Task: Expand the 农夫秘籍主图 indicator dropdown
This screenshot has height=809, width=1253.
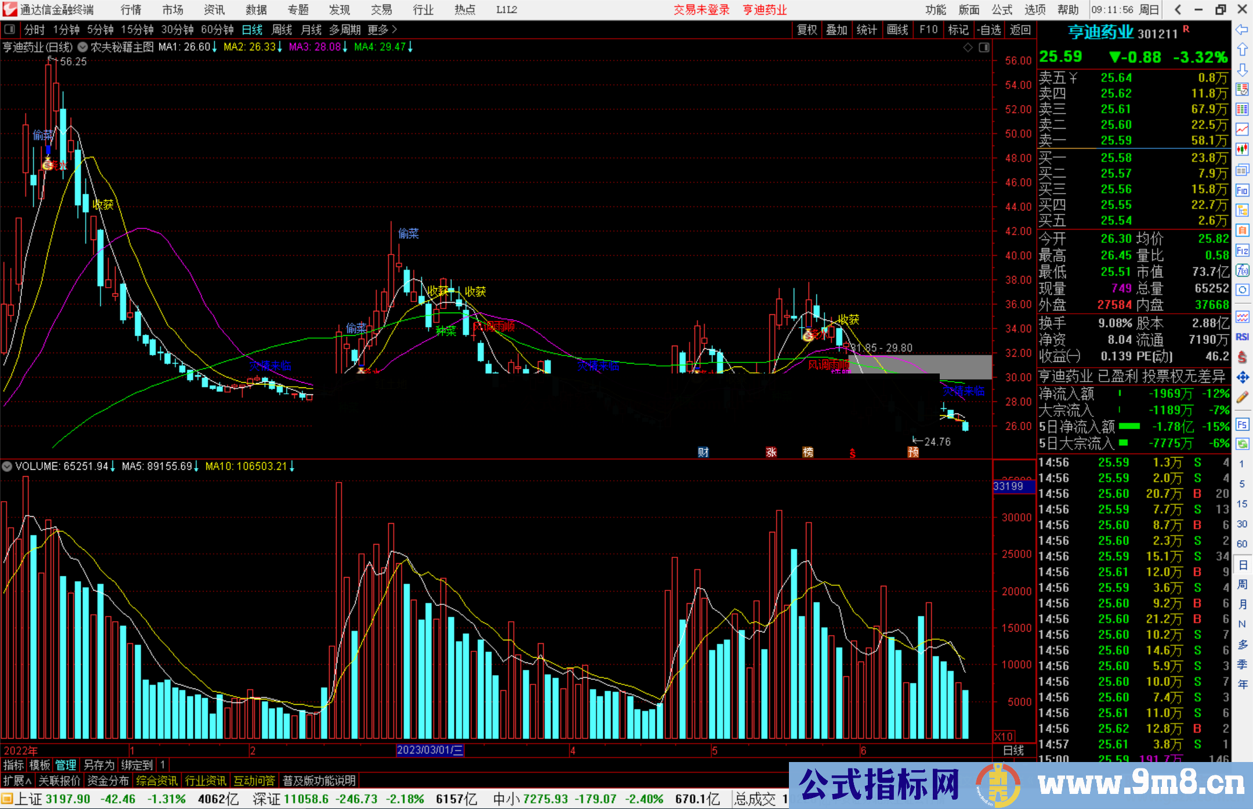Action: pyautogui.click(x=83, y=47)
